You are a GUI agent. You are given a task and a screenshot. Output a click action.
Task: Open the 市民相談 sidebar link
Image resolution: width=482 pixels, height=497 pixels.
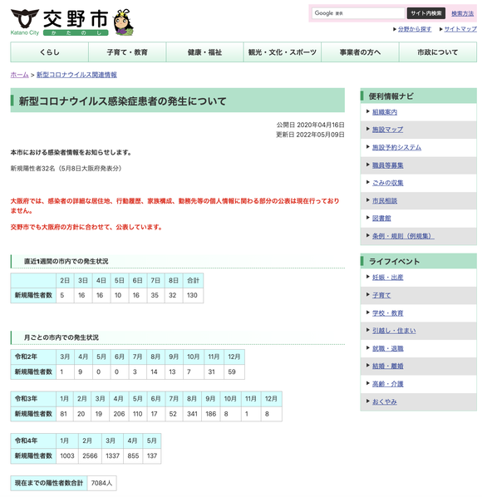(385, 200)
